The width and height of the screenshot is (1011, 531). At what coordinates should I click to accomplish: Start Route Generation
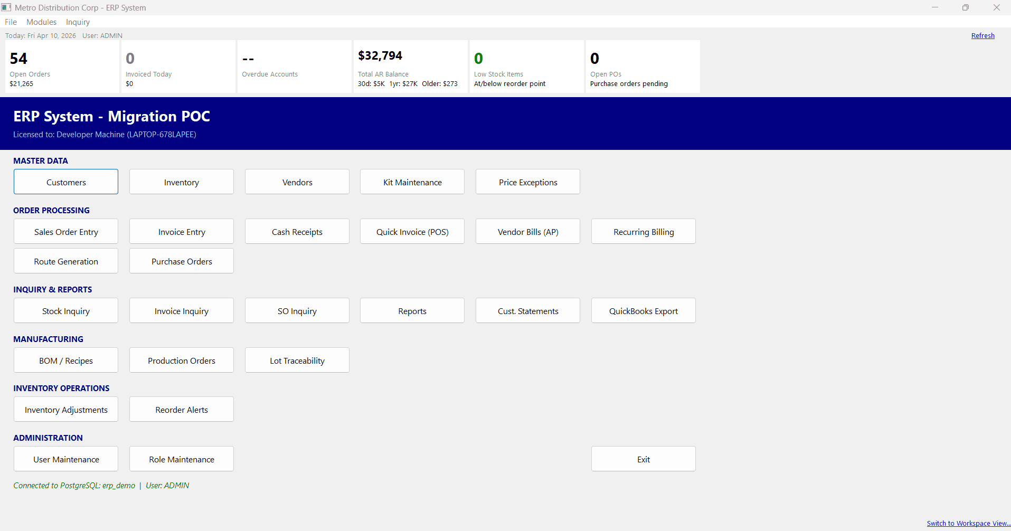pos(66,261)
